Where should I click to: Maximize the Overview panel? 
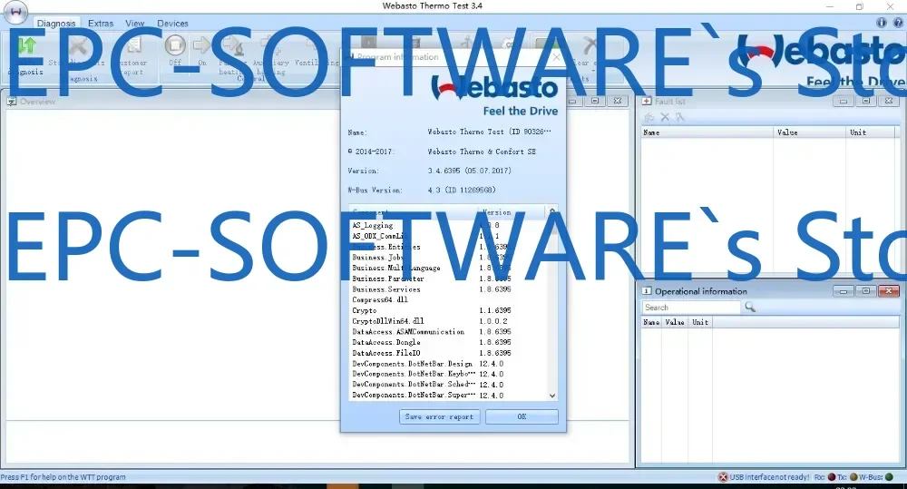pos(595,102)
